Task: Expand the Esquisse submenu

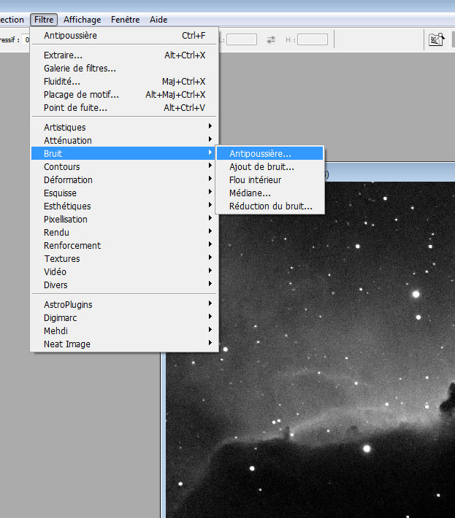Action: (124, 193)
